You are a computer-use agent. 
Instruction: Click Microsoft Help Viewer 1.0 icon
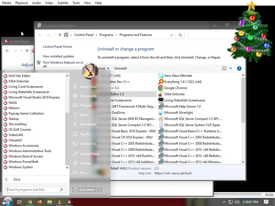click(x=161, y=106)
